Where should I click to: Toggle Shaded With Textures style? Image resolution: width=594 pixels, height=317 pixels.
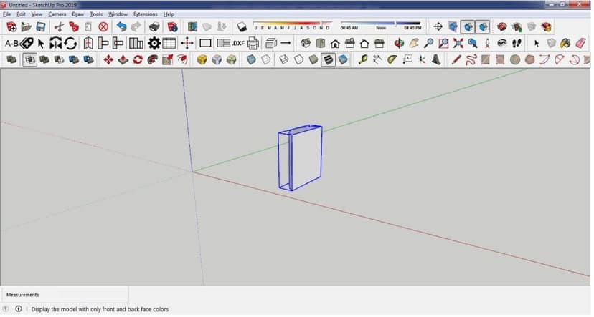coord(328,59)
